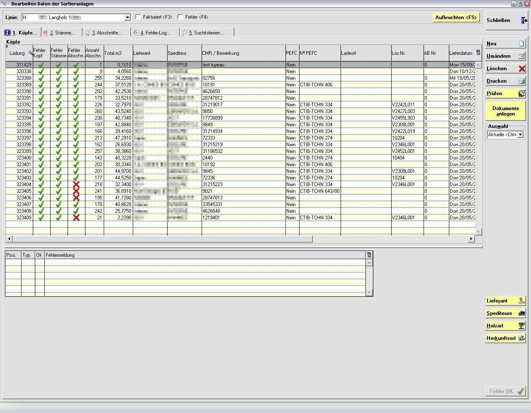This screenshot has width=531, height=413.
Task: Click the Holzart tree icon
Action: pyautogui.click(x=521, y=326)
